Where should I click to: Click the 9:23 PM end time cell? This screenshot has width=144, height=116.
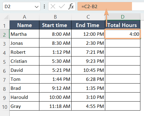tap(88, 61)
